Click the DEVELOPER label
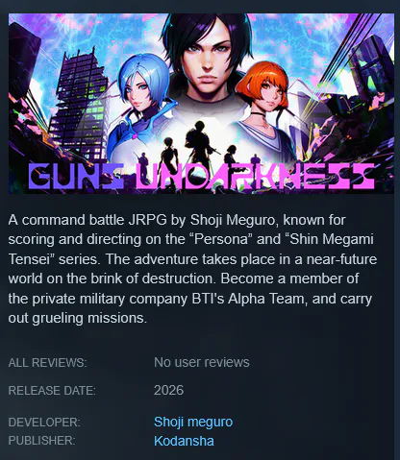 (44, 423)
